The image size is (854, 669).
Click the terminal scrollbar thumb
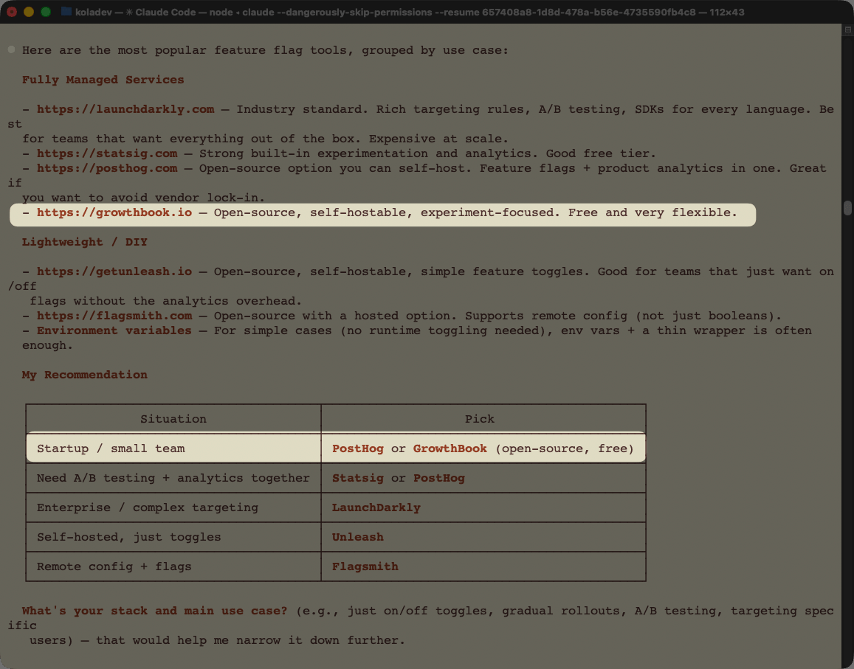pos(847,208)
